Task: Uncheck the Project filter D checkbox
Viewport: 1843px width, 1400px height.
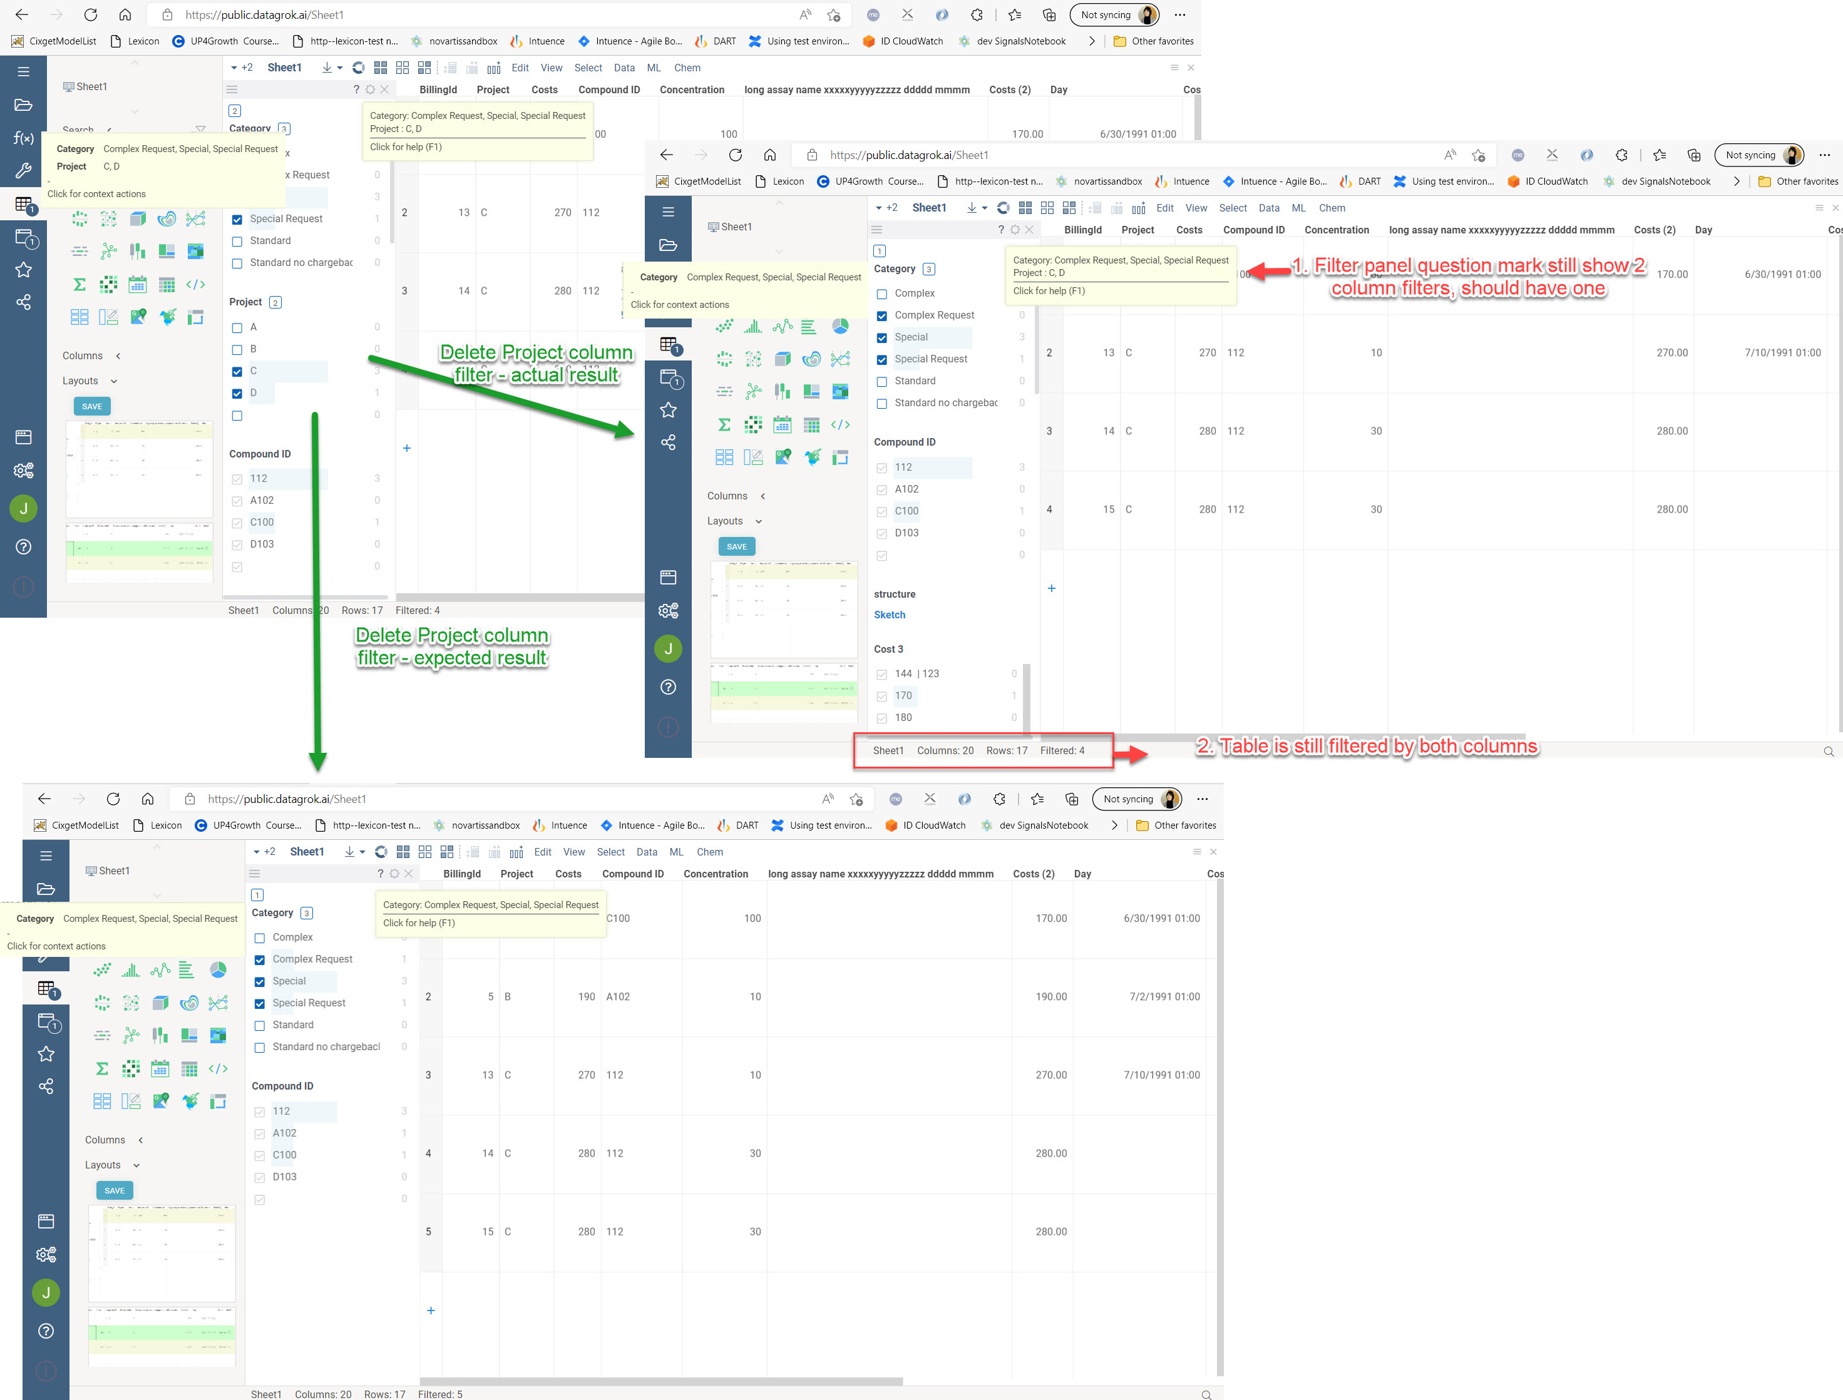Action: point(237,393)
